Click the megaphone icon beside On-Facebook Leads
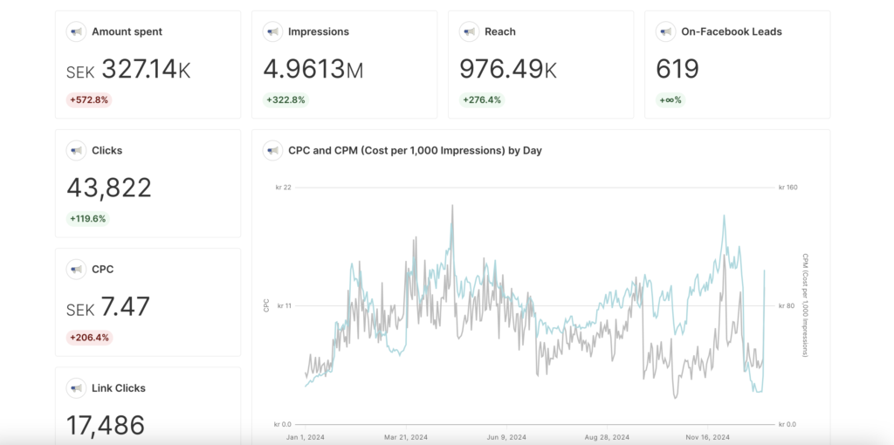Image resolution: width=894 pixels, height=445 pixels. pos(665,32)
